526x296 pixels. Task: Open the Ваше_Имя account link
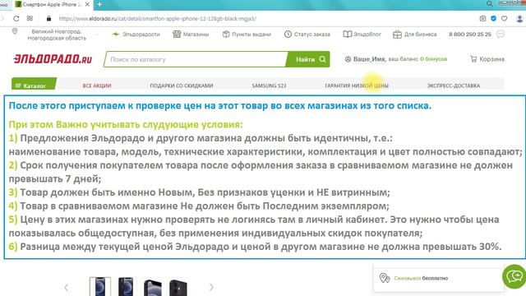point(365,59)
